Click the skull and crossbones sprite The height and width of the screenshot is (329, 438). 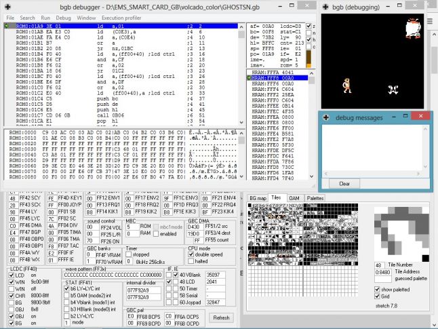(x=393, y=89)
